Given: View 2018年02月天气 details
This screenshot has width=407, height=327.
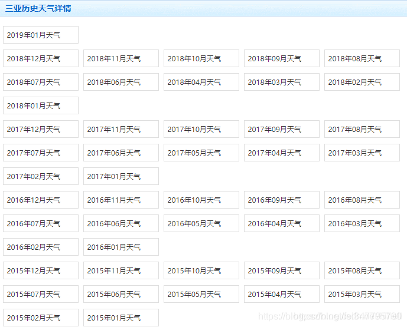Looking at the screenshot, I should click(x=362, y=82).
